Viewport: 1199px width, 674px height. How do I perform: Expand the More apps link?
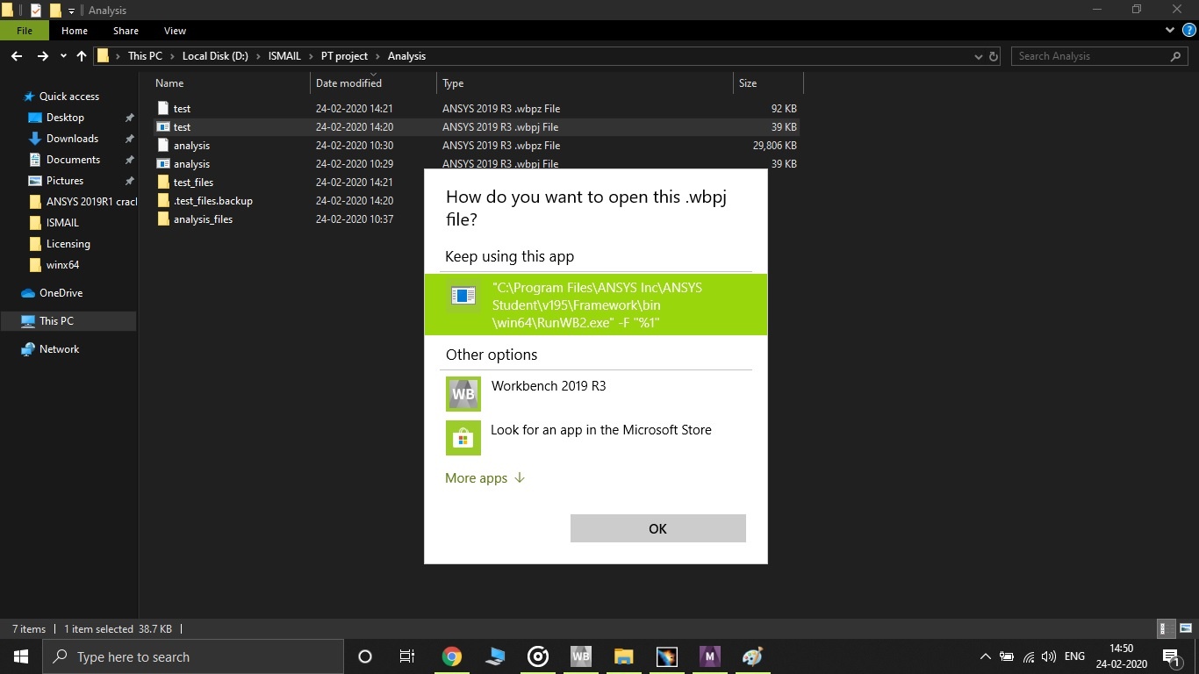485,478
